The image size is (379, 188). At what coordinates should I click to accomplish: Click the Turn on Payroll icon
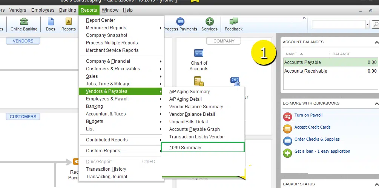click(x=287, y=117)
